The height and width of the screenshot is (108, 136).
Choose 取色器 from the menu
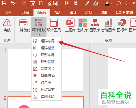[x=46, y=83]
